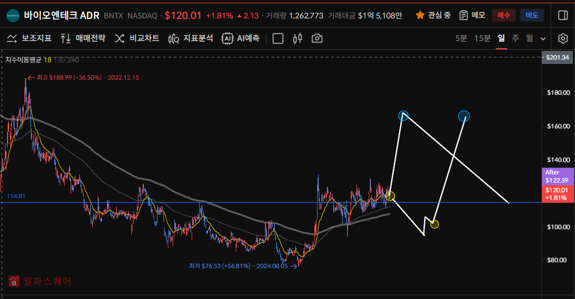The width and height of the screenshot is (575, 299).
Task: Click the $180.00 price axis label
Action: click(x=559, y=93)
